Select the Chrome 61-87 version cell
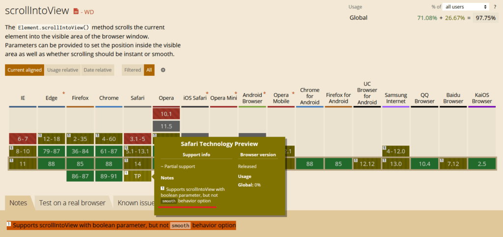503x237 pixels. (x=109, y=151)
